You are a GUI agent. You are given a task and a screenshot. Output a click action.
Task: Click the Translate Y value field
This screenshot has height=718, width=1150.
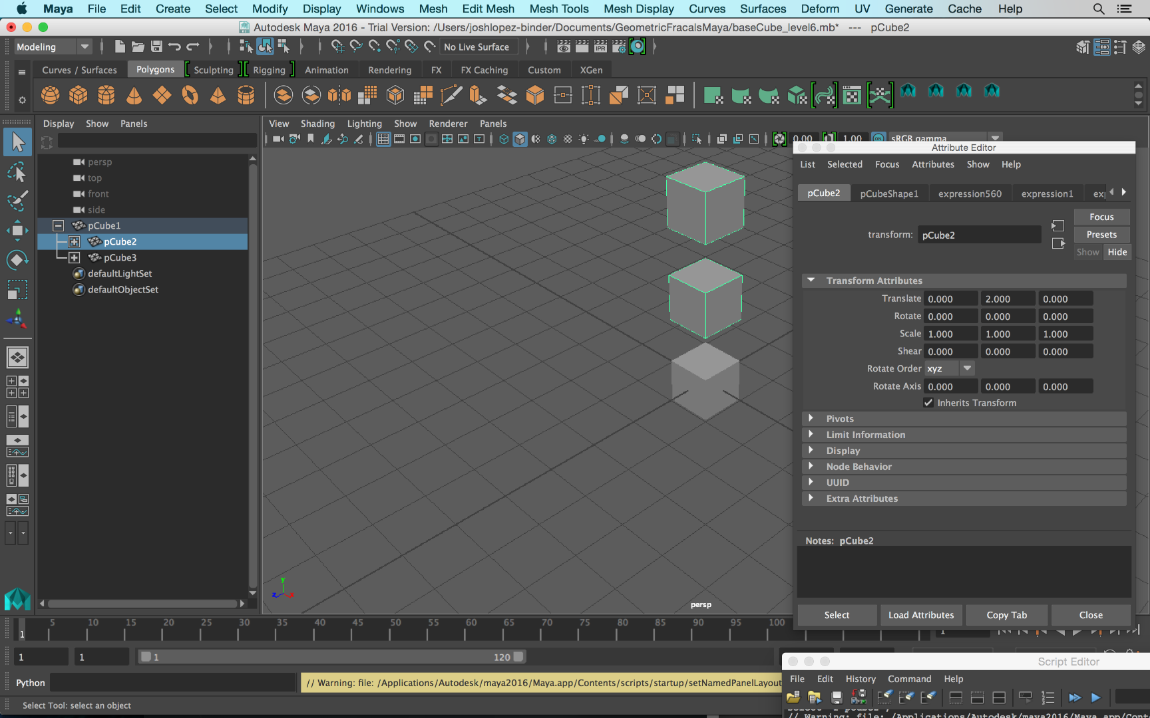[1008, 299]
